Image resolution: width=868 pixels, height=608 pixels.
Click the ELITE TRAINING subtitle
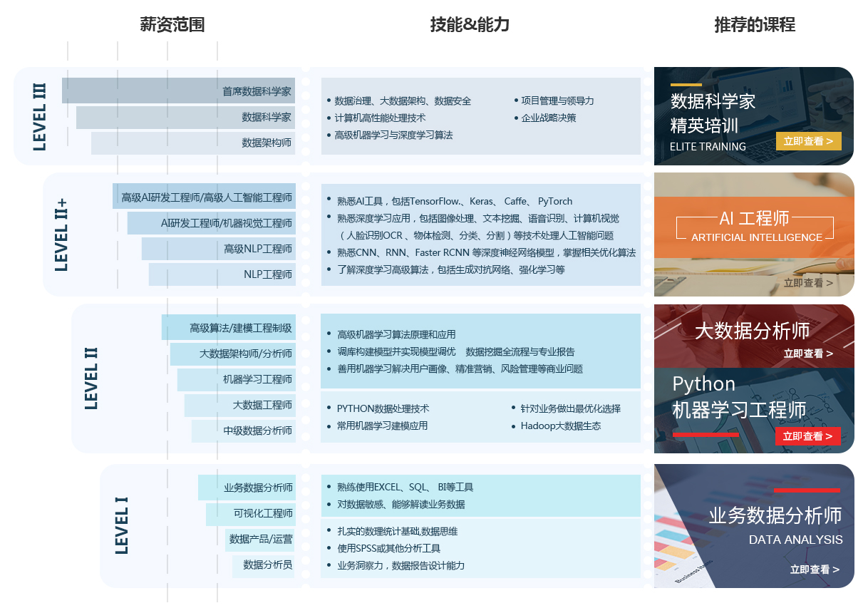(708, 147)
